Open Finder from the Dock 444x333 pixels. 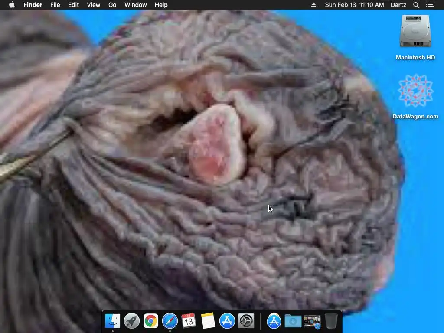(113, 321)
